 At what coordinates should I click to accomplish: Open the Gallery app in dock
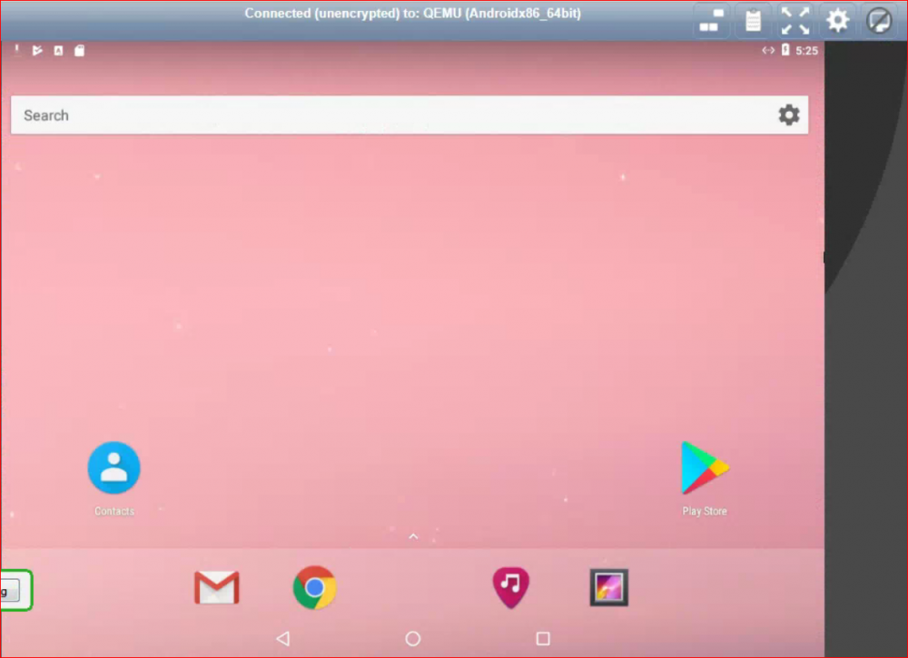[x=608, y=587]
